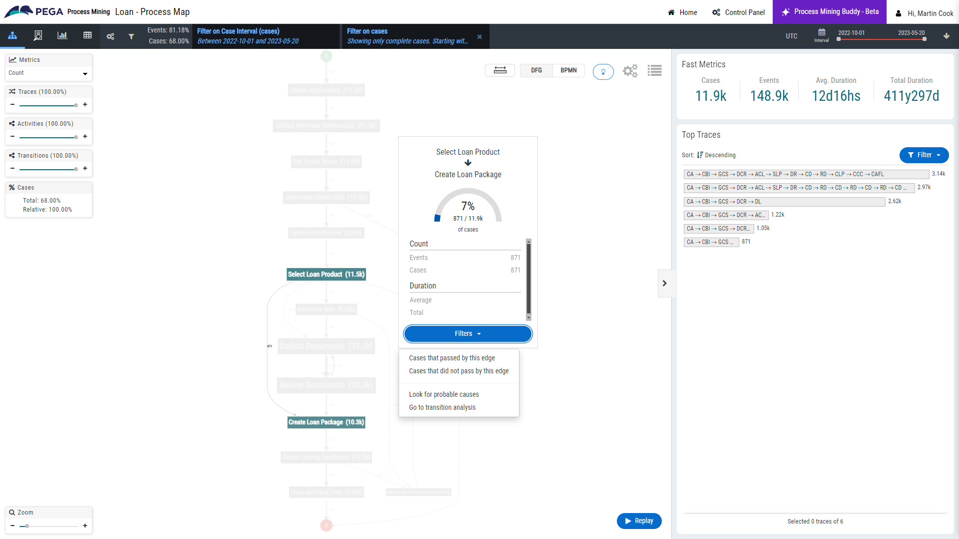
Task: Click the interval start date 2022-10-01
Action: click(852, 33)
